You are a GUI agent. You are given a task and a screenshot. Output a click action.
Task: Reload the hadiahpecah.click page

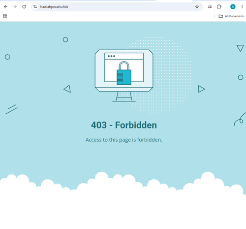point(24,7)
